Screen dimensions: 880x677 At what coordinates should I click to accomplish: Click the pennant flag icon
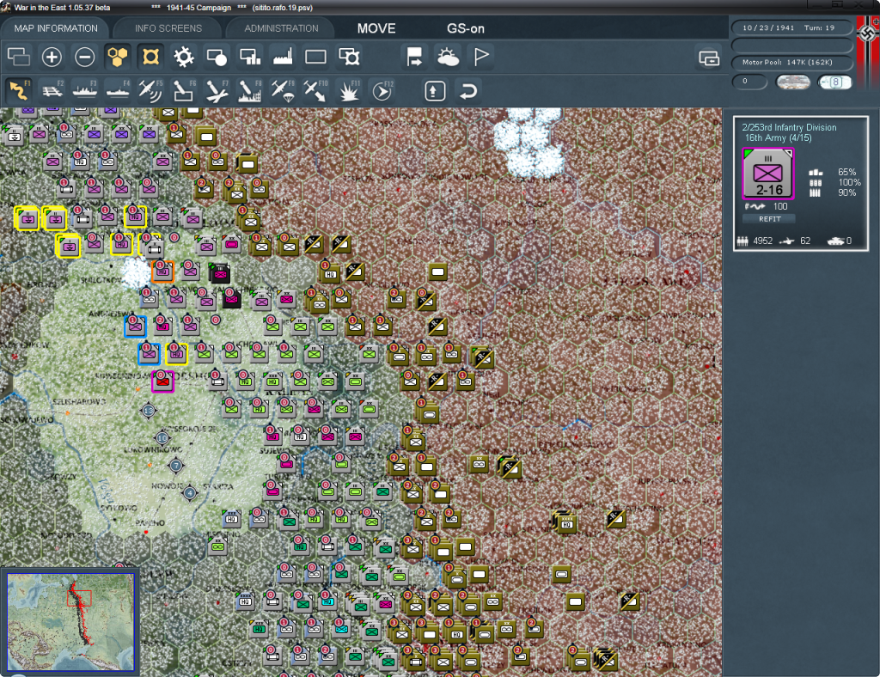pyautogui.click(x=481, y=57)
